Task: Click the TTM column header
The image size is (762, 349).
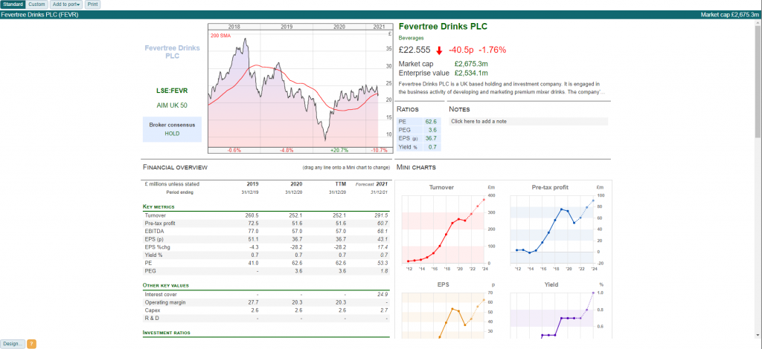Action: pyautogui.click(x=339, y=184)
